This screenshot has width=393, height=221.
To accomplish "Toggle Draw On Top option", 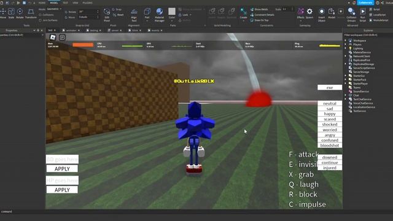I will [259, 20].
